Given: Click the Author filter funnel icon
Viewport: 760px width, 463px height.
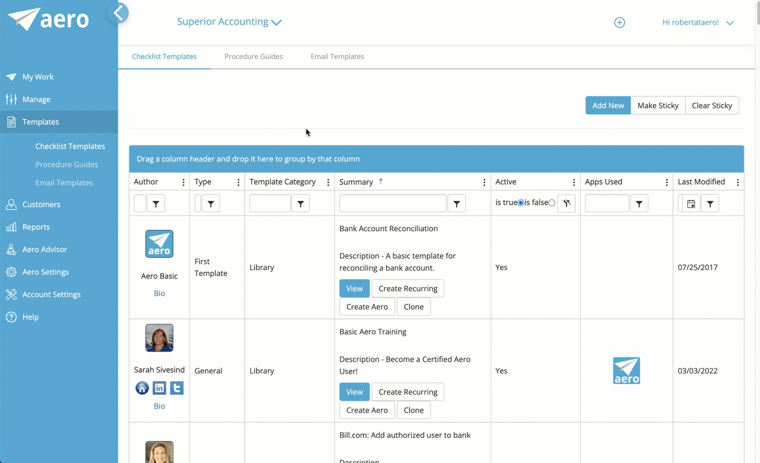Looking at the screenshot, I should 156,204.
